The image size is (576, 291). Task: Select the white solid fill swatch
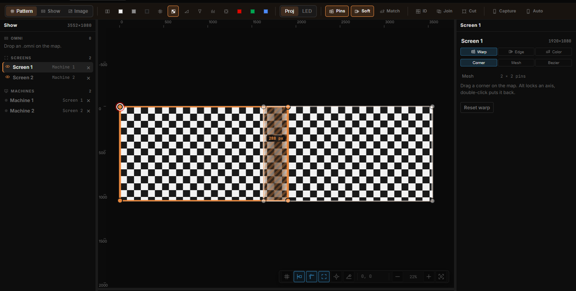[120, 11]
